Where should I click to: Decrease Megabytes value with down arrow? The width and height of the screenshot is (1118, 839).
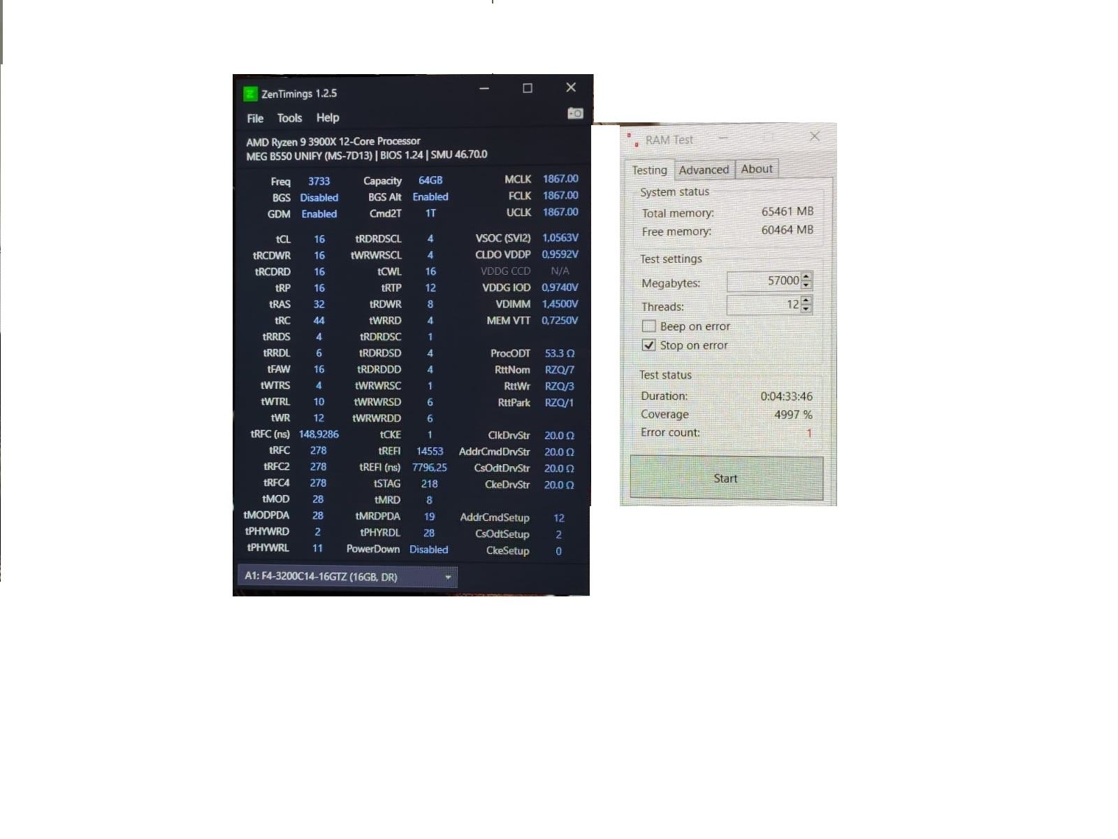coord(807,285)
